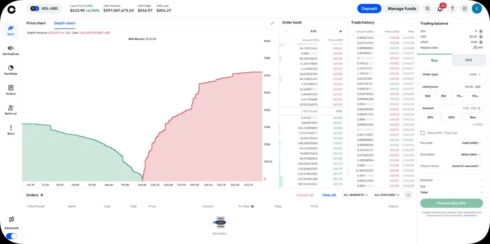The width and height of the screenshot is (490, 244).
Task: Click the Deposit button
Action: click(x=369, y=9)
